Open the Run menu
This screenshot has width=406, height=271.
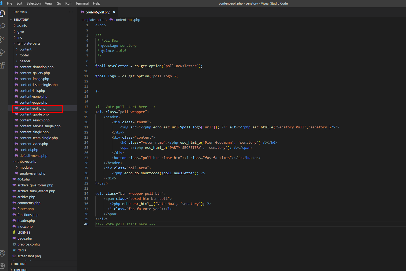(x=68, y=3)
